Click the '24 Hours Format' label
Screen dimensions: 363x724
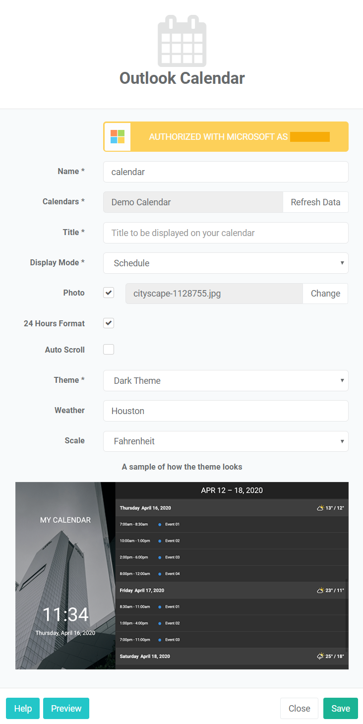pyautogui.click(x=54, y=323)
